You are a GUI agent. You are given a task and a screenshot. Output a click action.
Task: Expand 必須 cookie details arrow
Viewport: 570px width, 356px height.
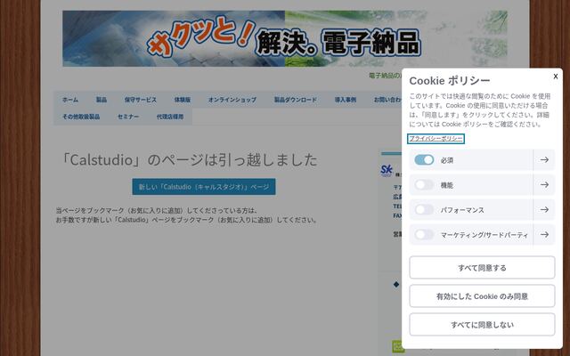(544, 160)
